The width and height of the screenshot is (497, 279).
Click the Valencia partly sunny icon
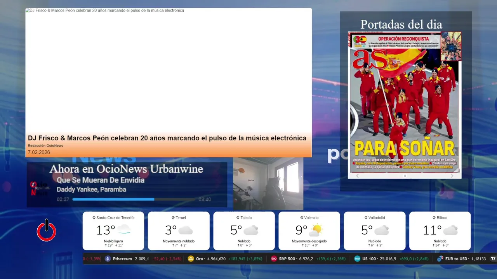pyautogui.click(x=316, y=230)
